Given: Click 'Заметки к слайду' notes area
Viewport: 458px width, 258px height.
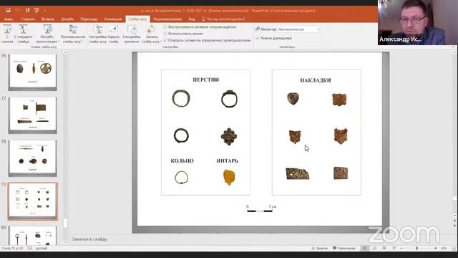Looking at the screenshot, I should tap(89, 239).
